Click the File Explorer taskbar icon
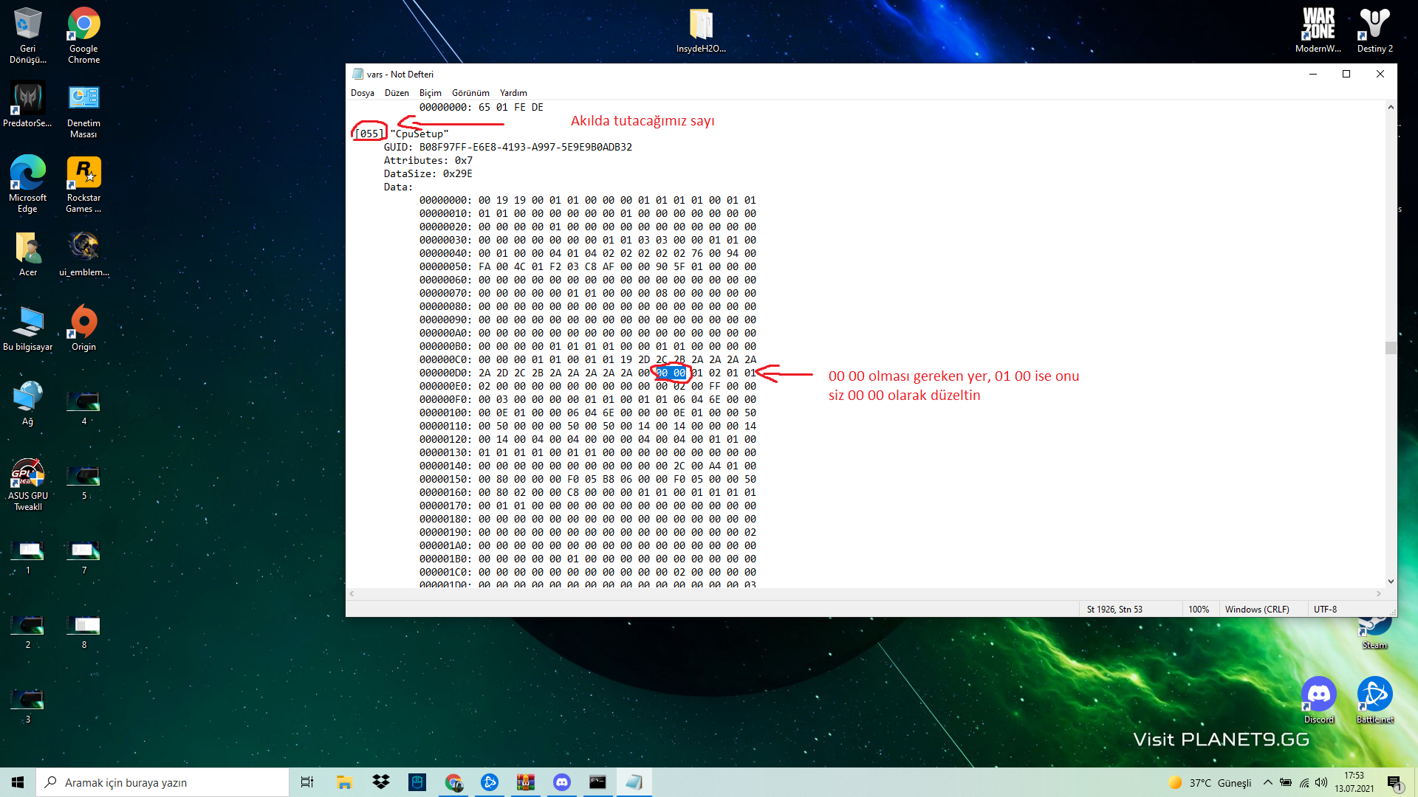Image resolution: width=1418 pixels, height=797 pixels. (344, 782)
